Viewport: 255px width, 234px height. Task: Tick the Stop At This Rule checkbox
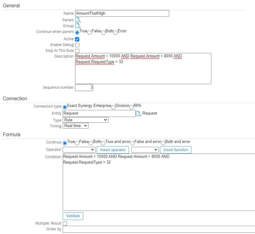(x=77, y=51)
